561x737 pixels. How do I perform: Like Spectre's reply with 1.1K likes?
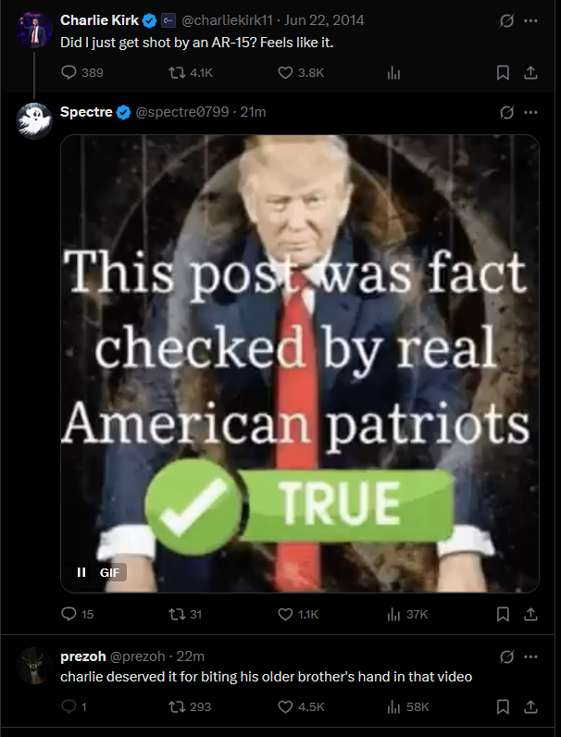click(285, 614)
